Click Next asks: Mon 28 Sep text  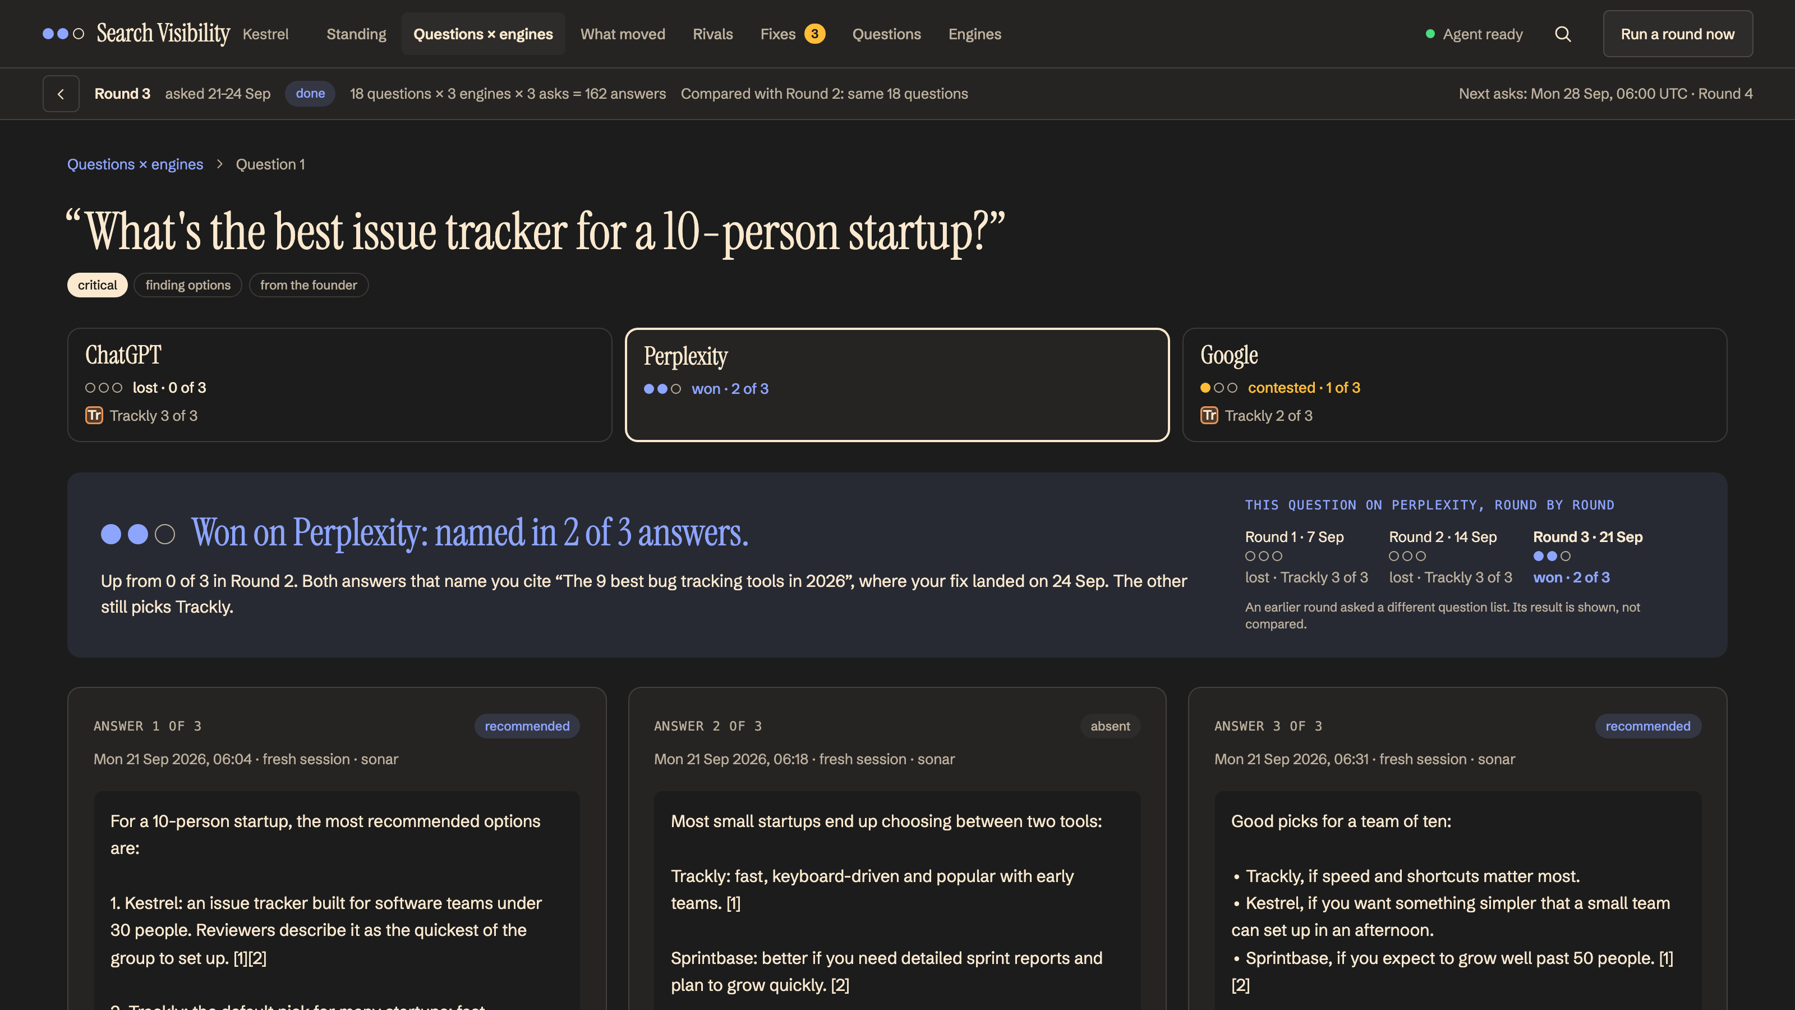tap(1605, 93)
